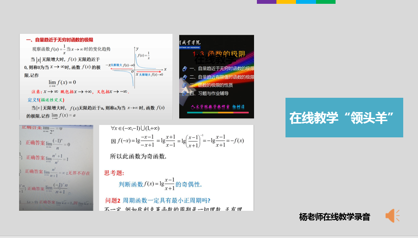Image resolution: width=418 pixels, height=238 pixels.
Task: Select the photo of 正确答案 limit answers
Action: [x=56, y=167]
